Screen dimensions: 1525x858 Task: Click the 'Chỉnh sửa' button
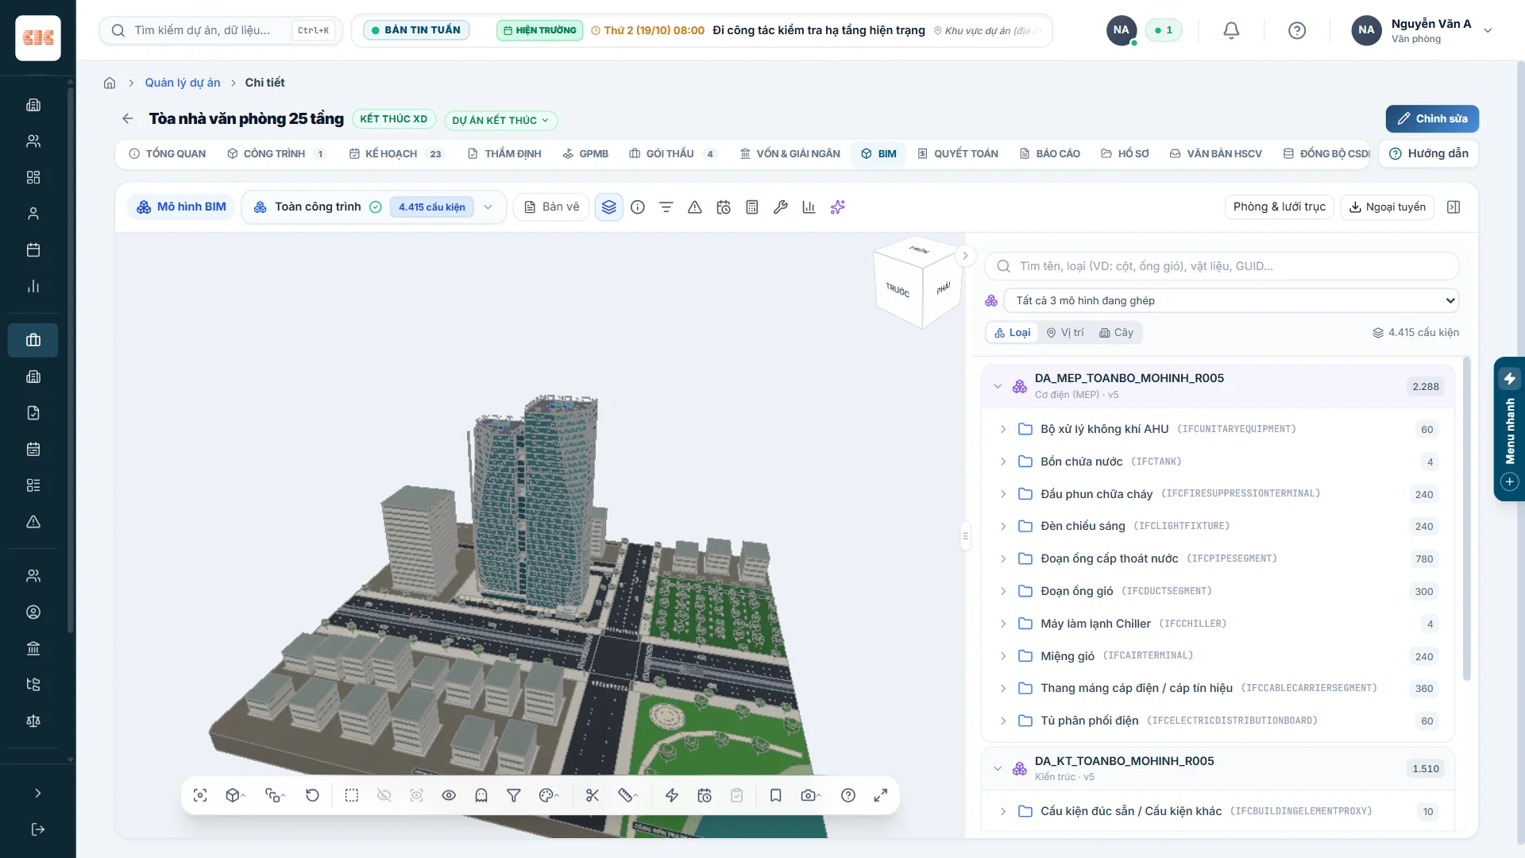pos(1432,119)
